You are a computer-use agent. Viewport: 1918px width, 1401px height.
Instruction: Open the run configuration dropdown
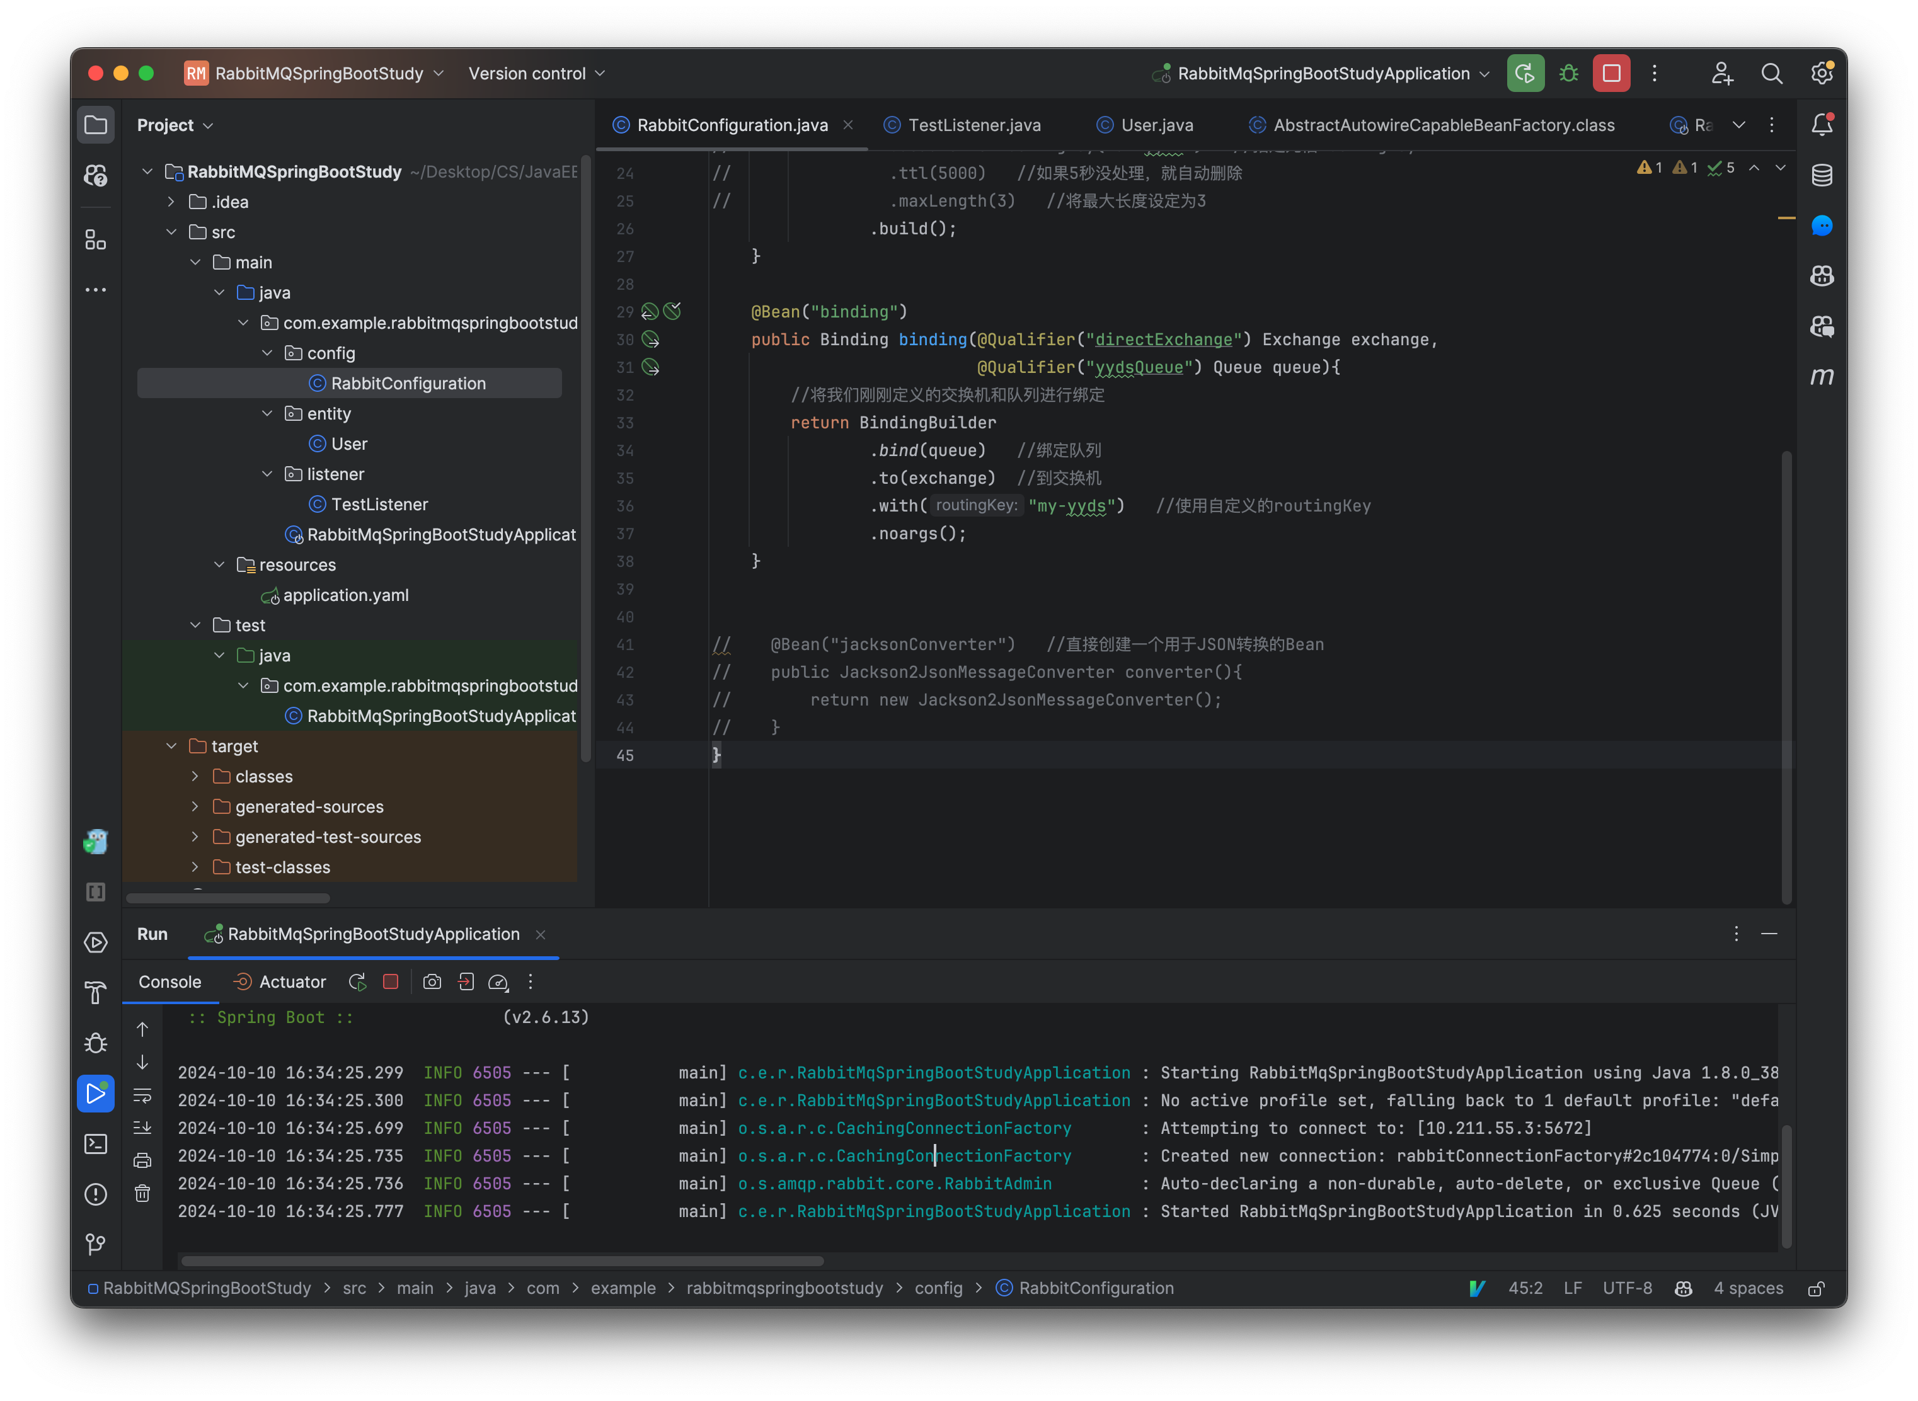coord(1323,74)
